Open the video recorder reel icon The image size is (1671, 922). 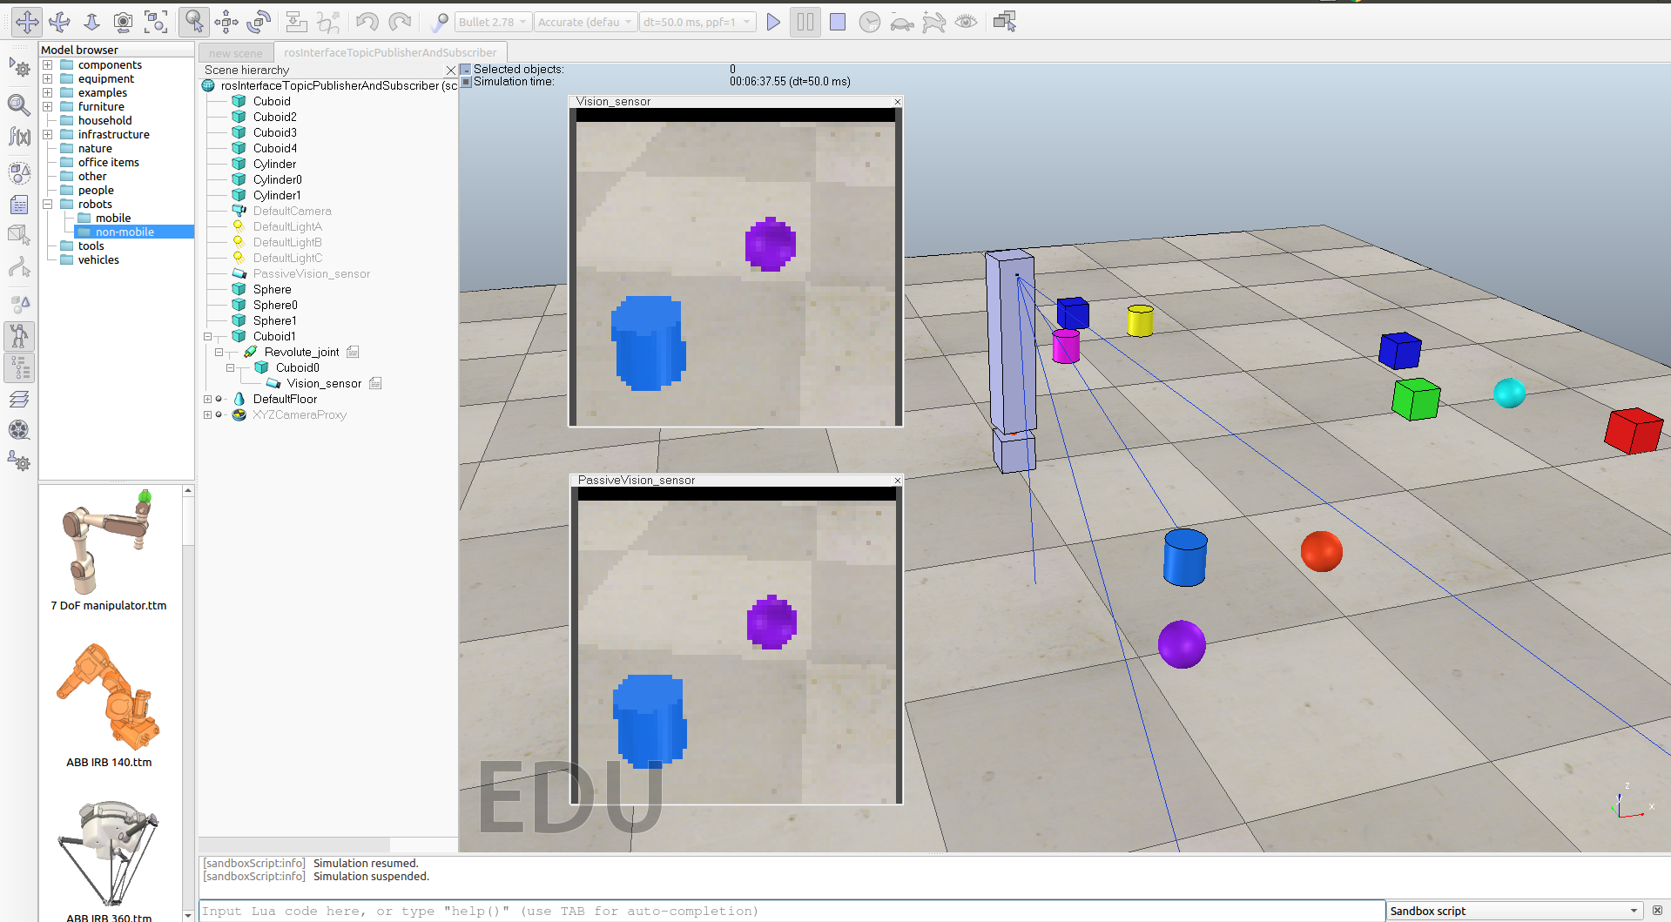coord(19,430)
